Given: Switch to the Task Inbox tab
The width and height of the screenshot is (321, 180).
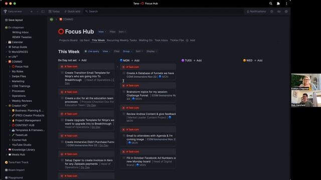Looking at the screenshot, I should (161, 40).
